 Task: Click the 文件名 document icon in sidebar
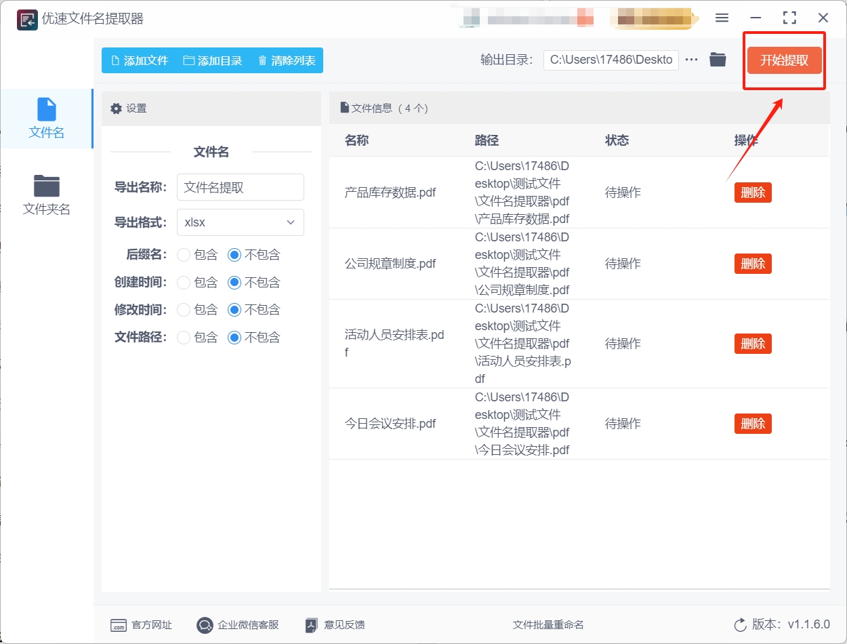[x=46, y=109]
